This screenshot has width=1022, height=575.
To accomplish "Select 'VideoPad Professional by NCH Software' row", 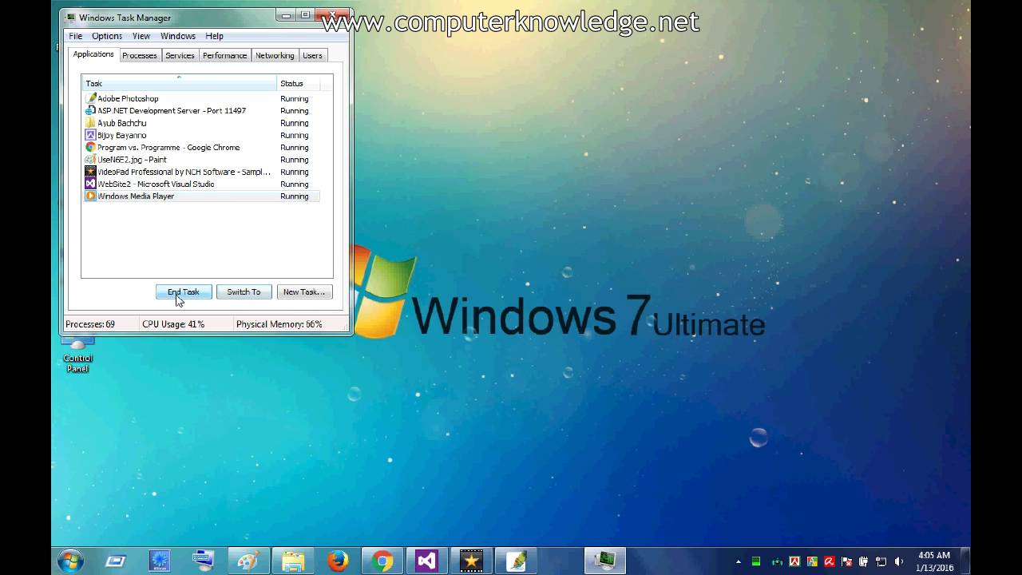I will pos(201,172).
